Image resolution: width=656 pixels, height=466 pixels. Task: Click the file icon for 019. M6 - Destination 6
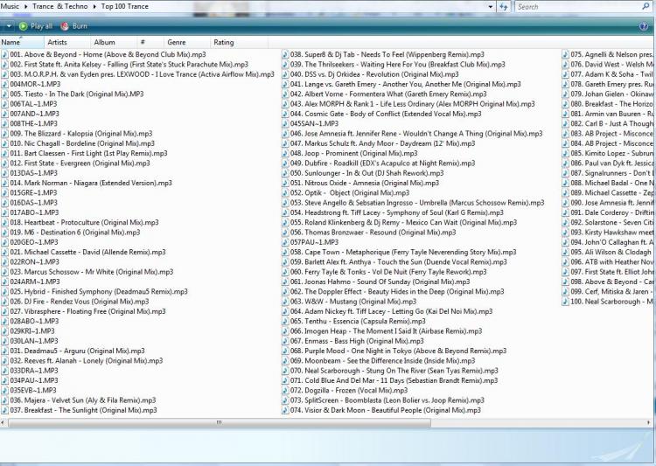pyautogui.click(x=4, y=233)
